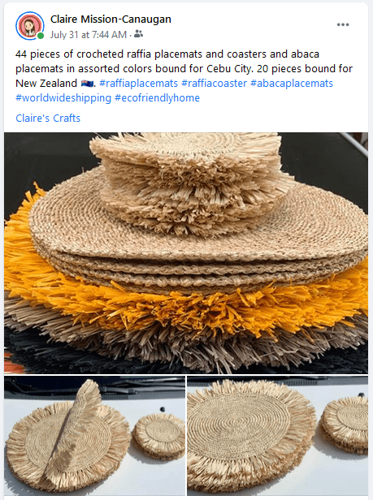Click Claire Mission-Canaugan's profile avatar

30,26
